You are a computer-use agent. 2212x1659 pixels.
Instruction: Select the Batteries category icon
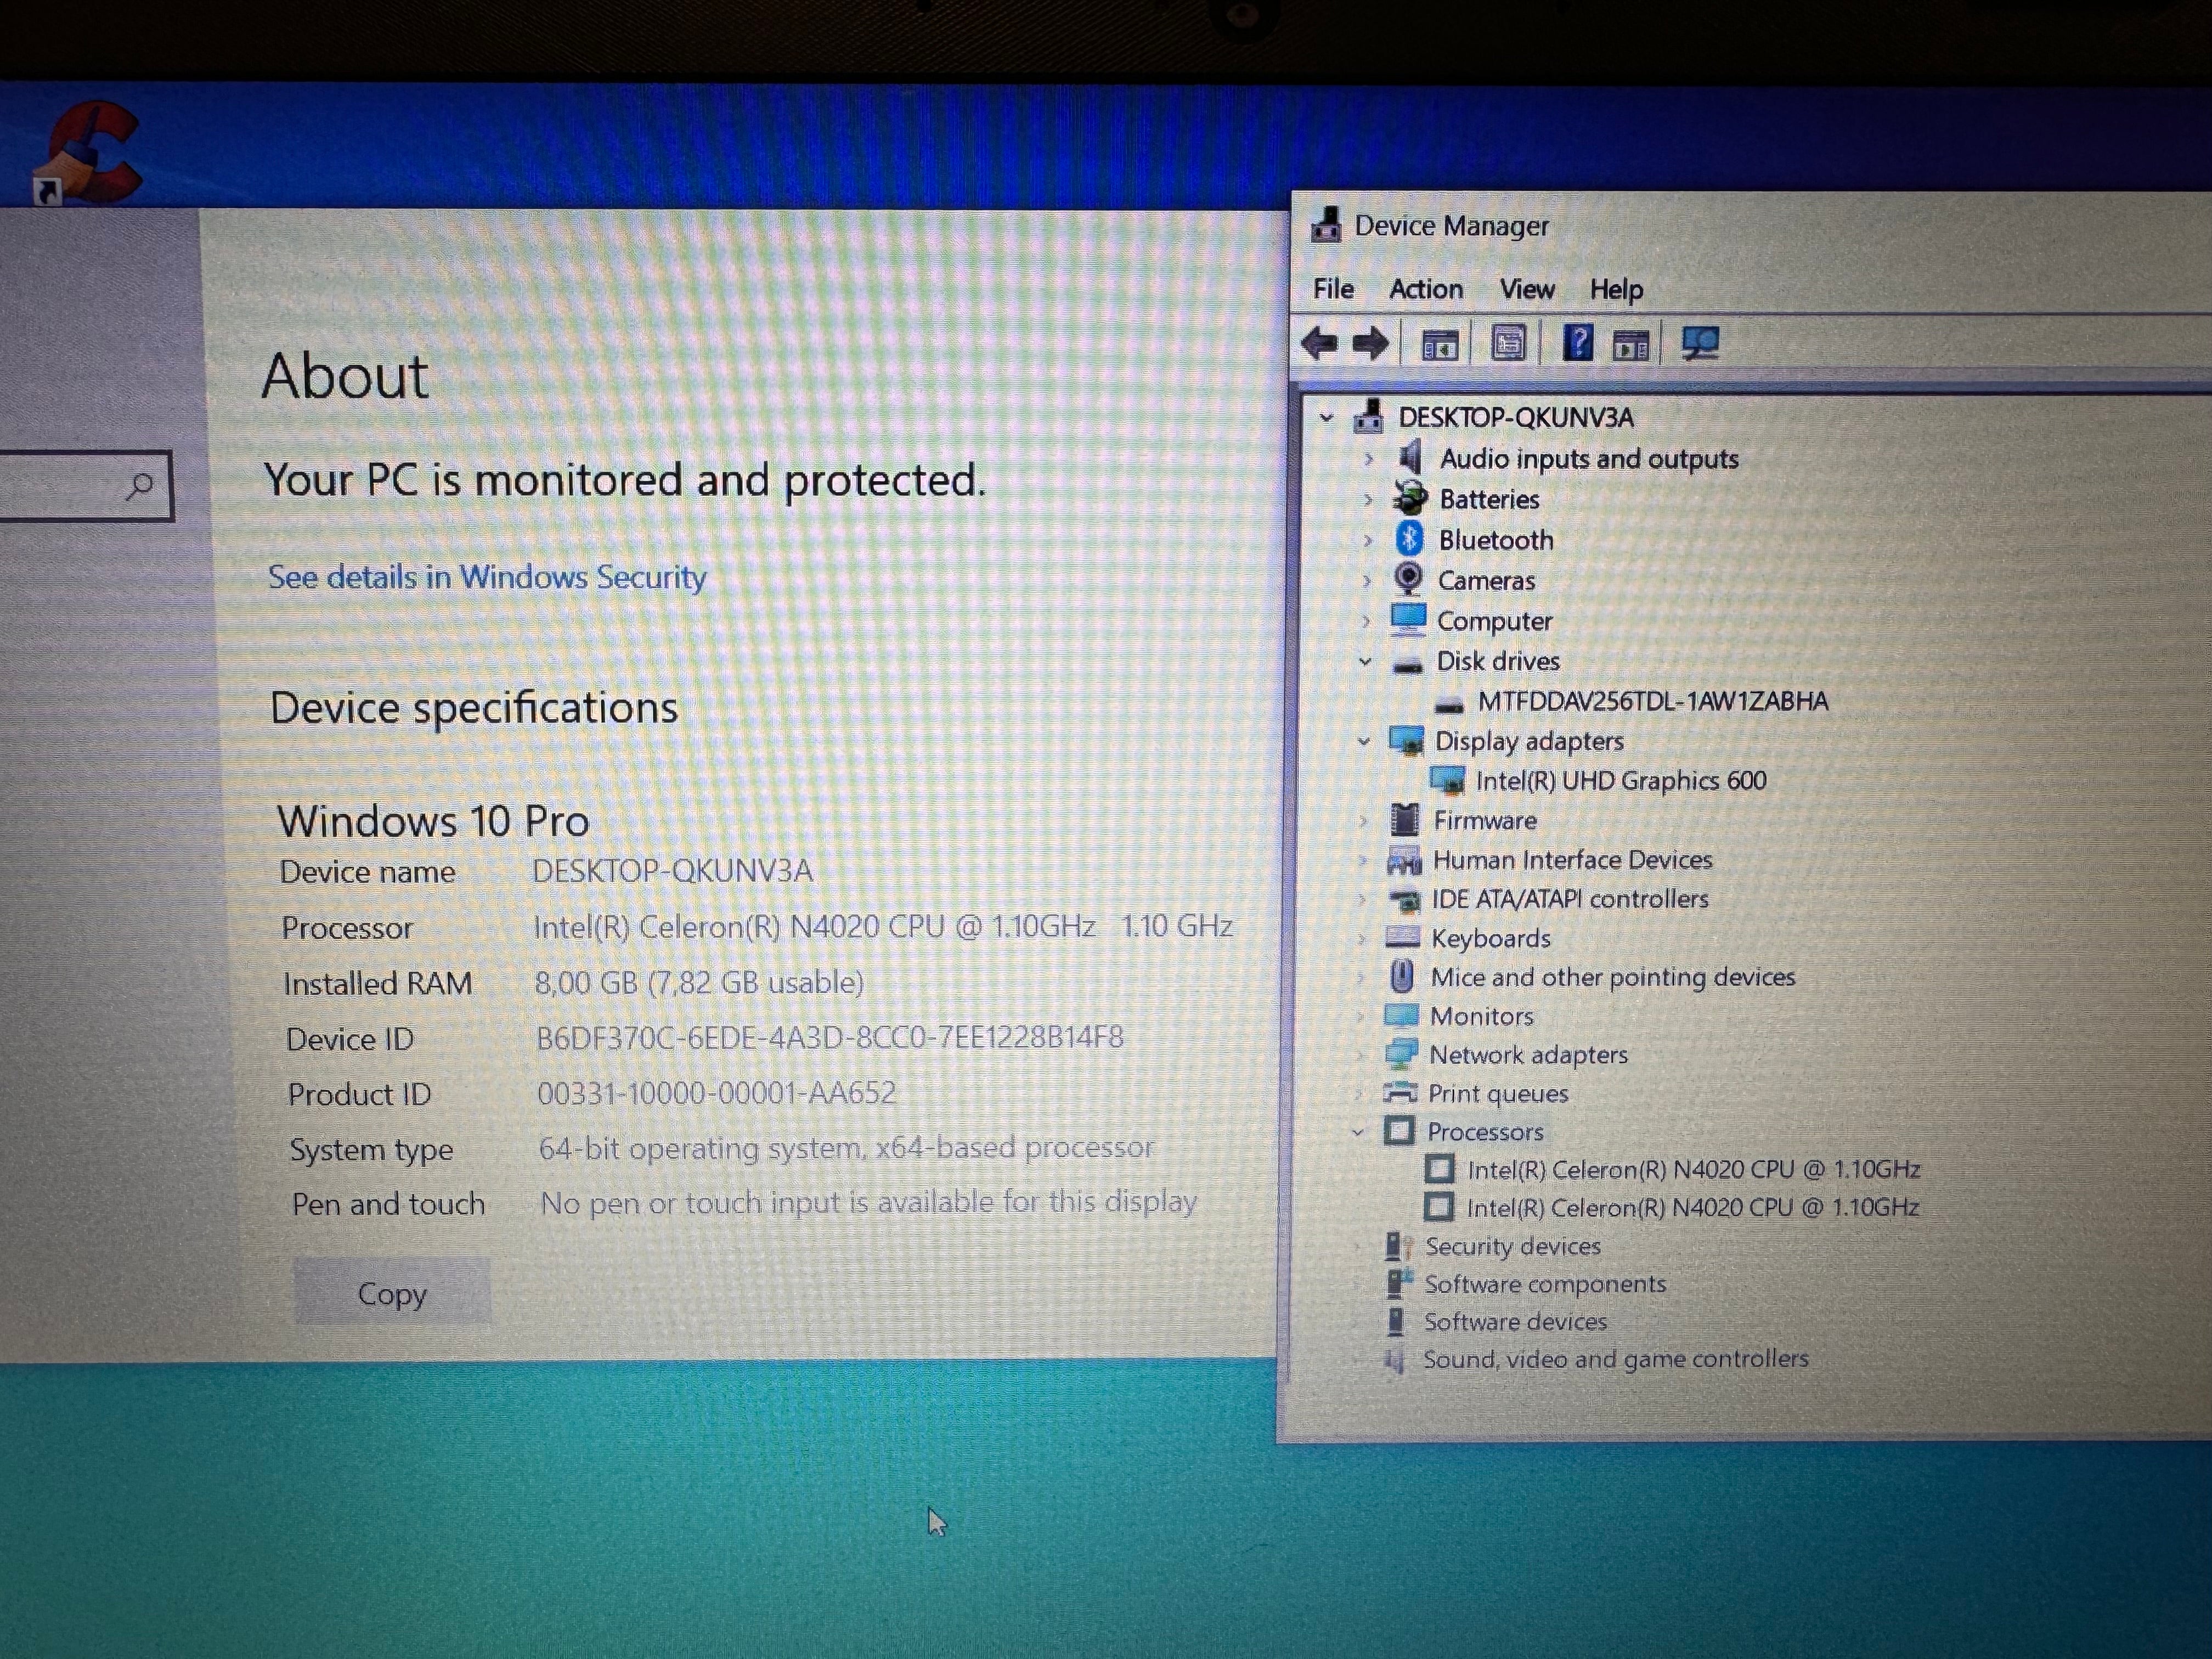click(1410, 498)
